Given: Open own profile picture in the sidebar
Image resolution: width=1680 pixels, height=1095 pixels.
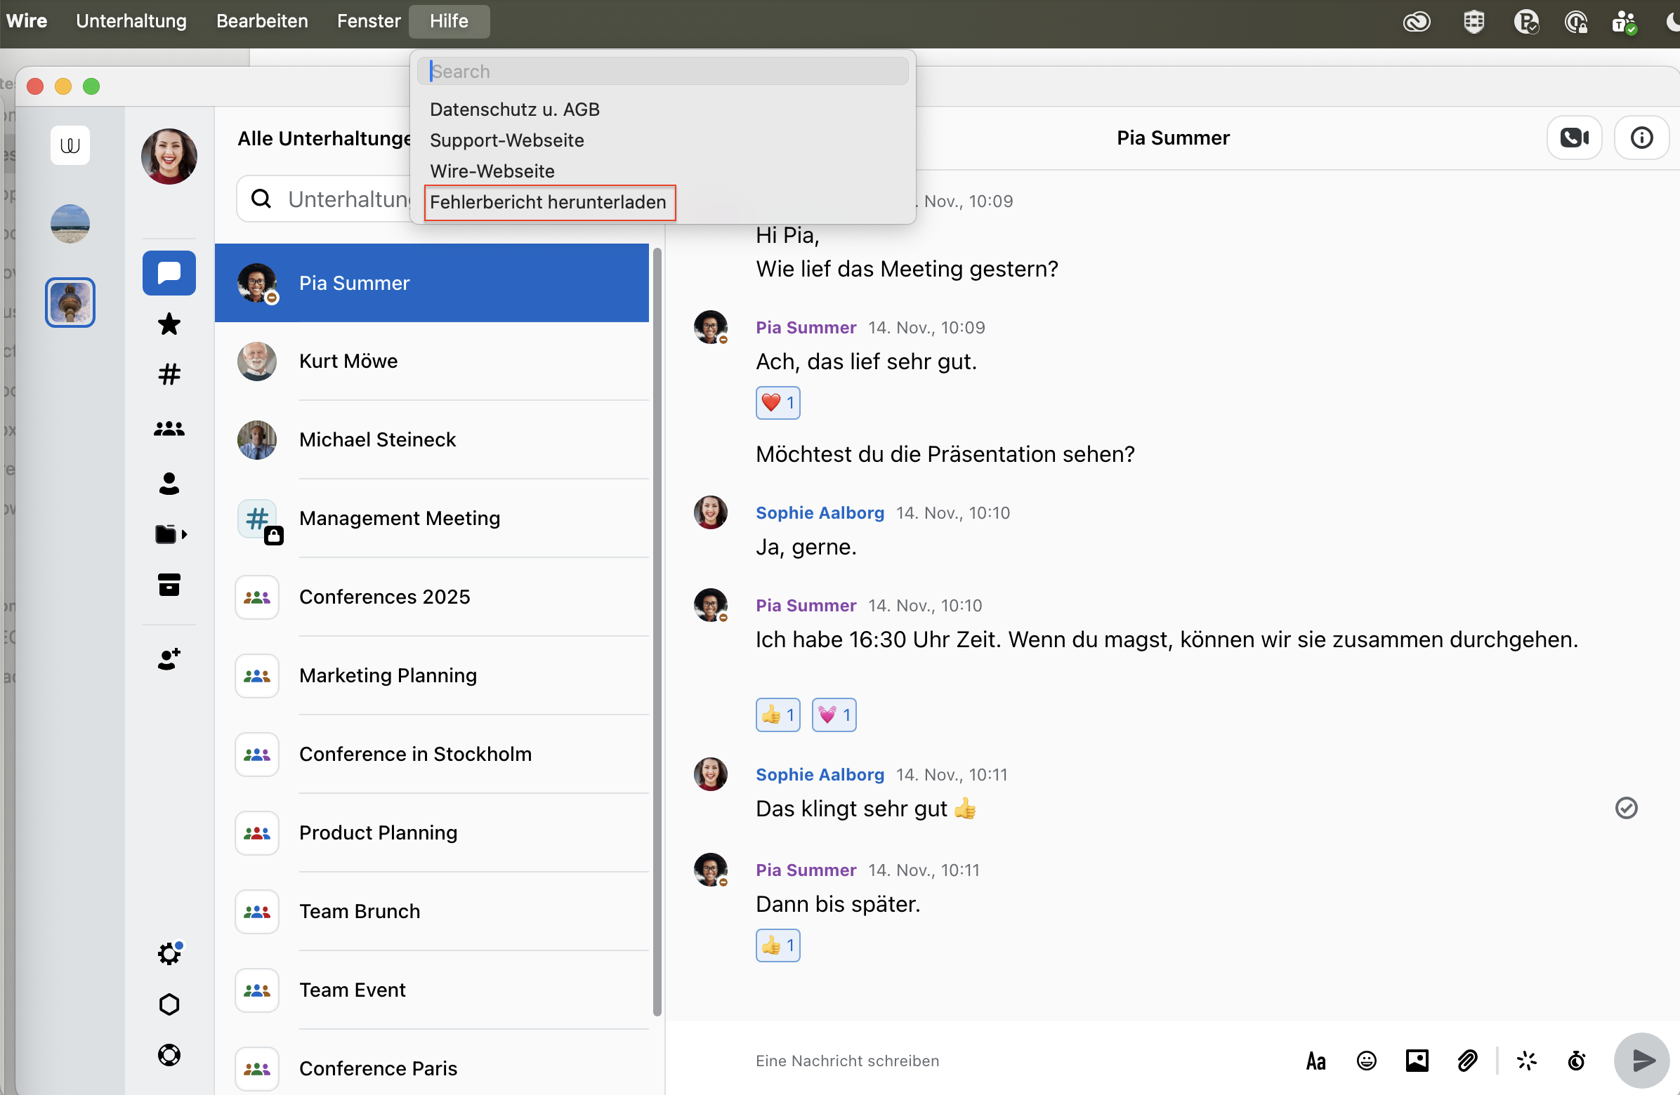Looking at the screenshot, I should pyautogui.click(x=169, y=156).
